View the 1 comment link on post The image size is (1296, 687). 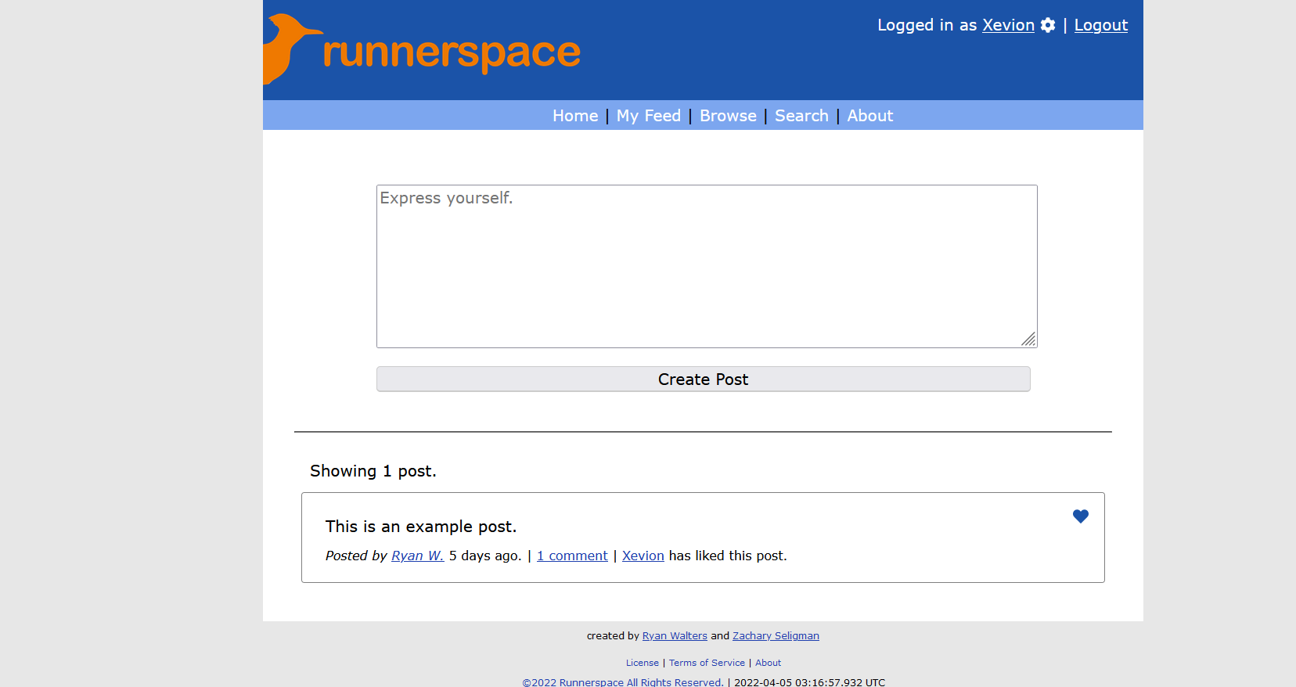(572, 556)
